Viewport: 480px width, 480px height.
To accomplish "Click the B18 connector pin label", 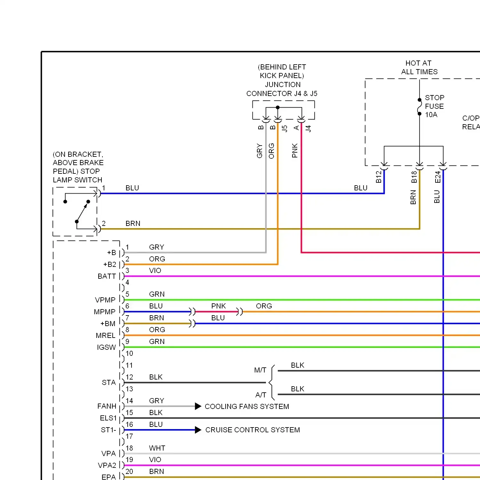I will [414, 177].
